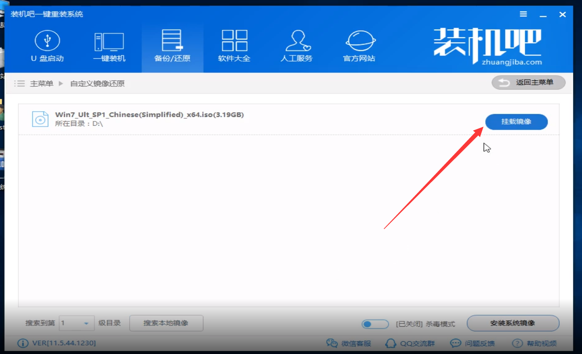The width and height of the screenshot is (582, 354).
Task: Click 搜索本地镜像 to search local images
Action: point(166,323)
